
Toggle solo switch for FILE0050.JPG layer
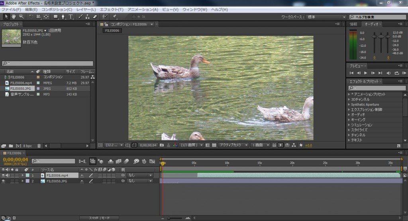click(12, 181)
